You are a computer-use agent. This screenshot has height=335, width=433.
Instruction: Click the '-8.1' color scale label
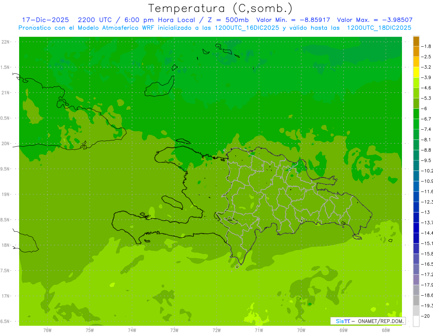427,139
